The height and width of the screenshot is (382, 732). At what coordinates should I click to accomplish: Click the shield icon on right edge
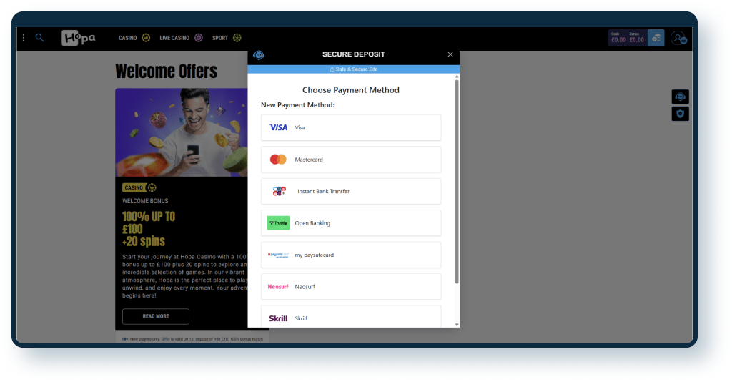click(680, 114)
